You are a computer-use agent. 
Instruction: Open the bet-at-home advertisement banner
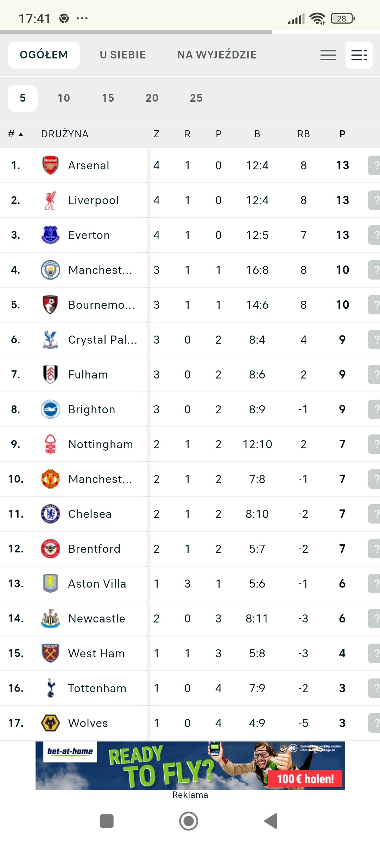[x=190, y=765]
